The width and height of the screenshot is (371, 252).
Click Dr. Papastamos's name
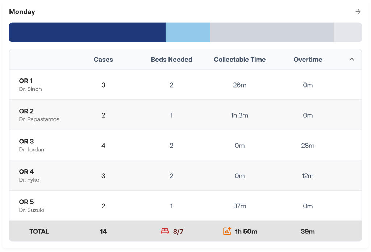pos(39,119)
